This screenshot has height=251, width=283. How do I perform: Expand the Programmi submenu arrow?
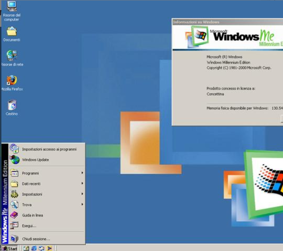click(82, 173)
